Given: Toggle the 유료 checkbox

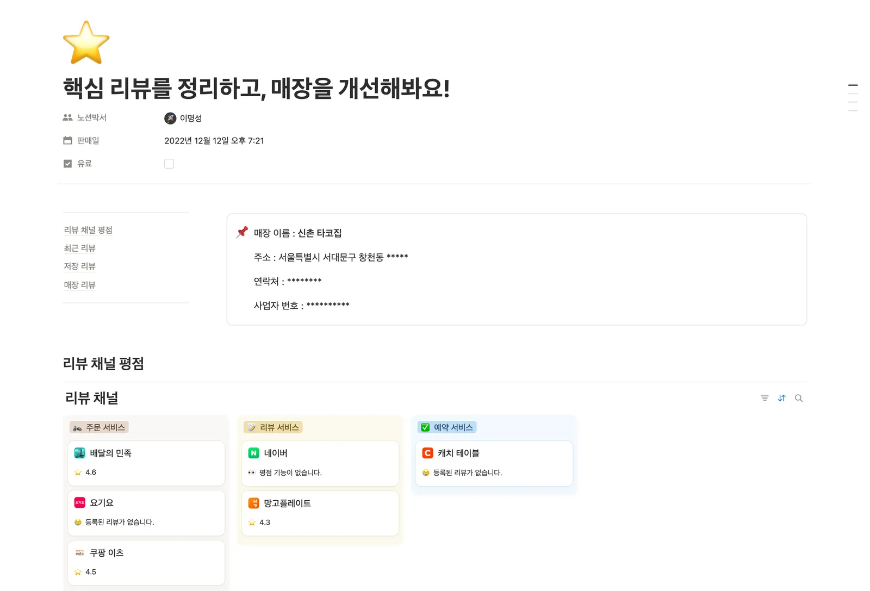Looking at the screenshot, I should (x=169, y=164).
